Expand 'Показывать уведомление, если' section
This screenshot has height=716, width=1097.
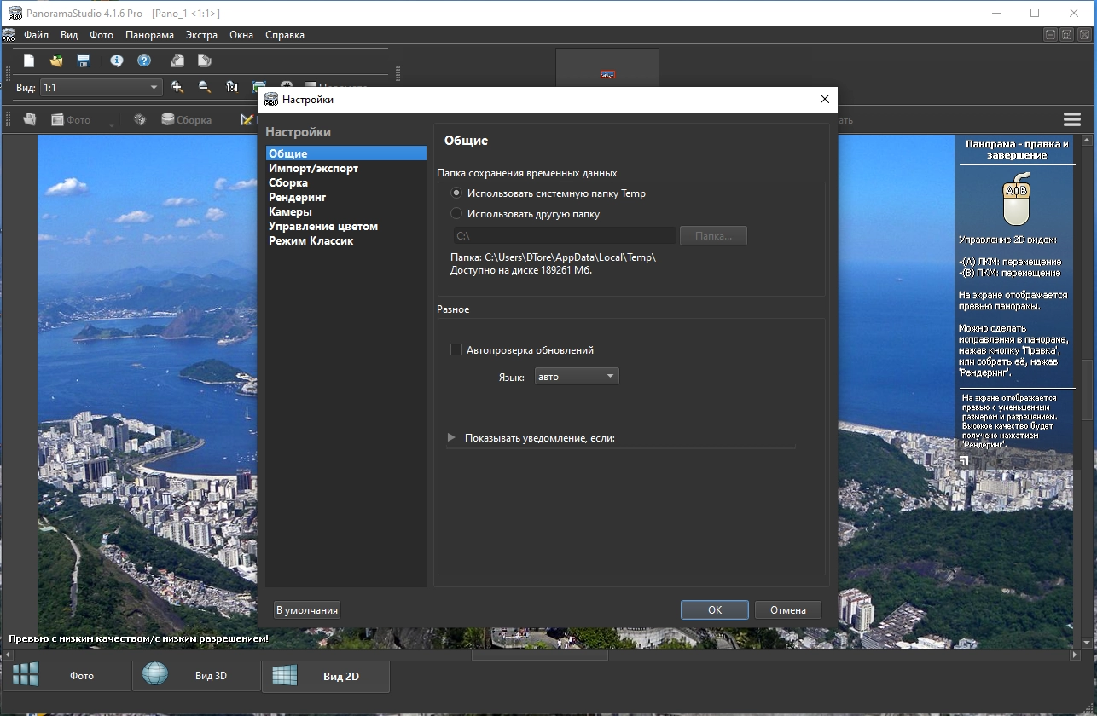pyautogui.click(x=452, y=438)
